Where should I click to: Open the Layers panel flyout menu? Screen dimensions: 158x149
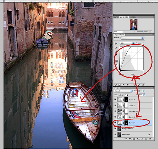[153, 88]
